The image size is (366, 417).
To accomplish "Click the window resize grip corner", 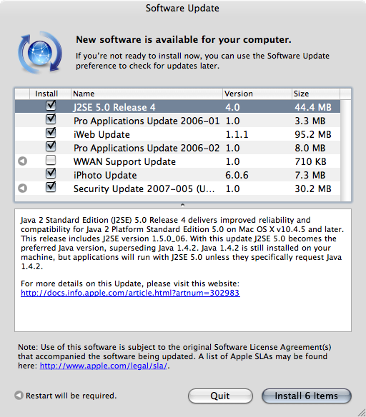I will point(361,412).
